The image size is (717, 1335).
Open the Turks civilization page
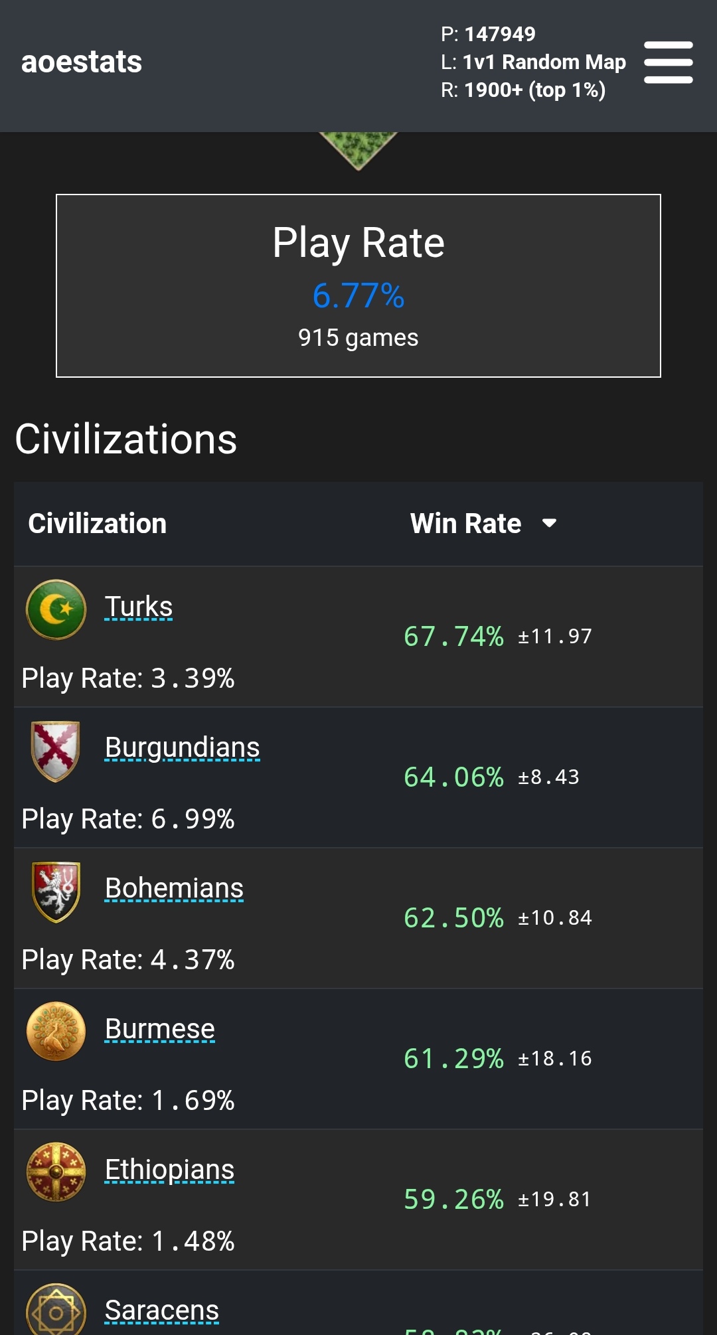point(139,607)
